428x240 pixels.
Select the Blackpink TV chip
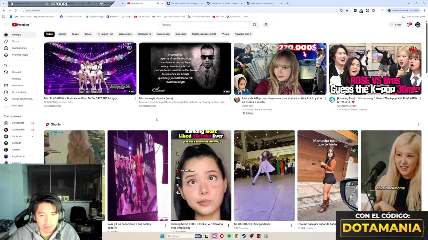[x=144, y=34]
